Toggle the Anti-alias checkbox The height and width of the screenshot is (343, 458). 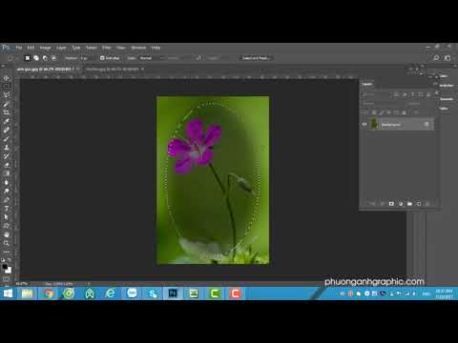[102, 58]
